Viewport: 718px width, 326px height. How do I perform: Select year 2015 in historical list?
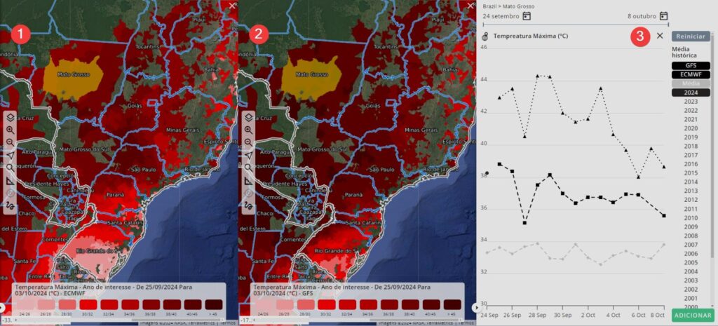691,173
